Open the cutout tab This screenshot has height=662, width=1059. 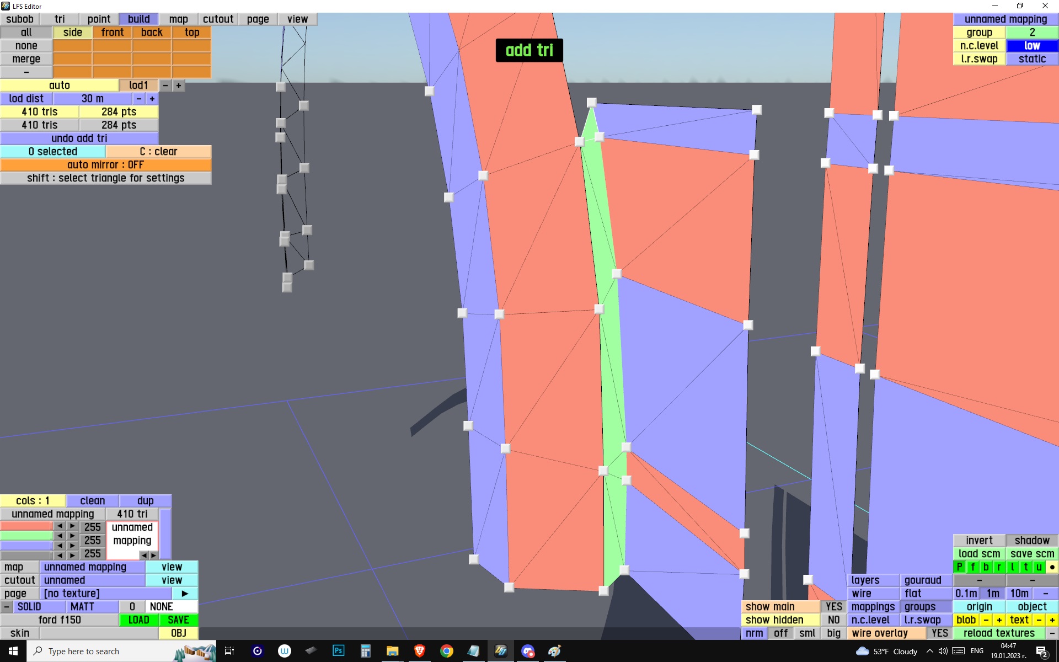click(218, 19)
